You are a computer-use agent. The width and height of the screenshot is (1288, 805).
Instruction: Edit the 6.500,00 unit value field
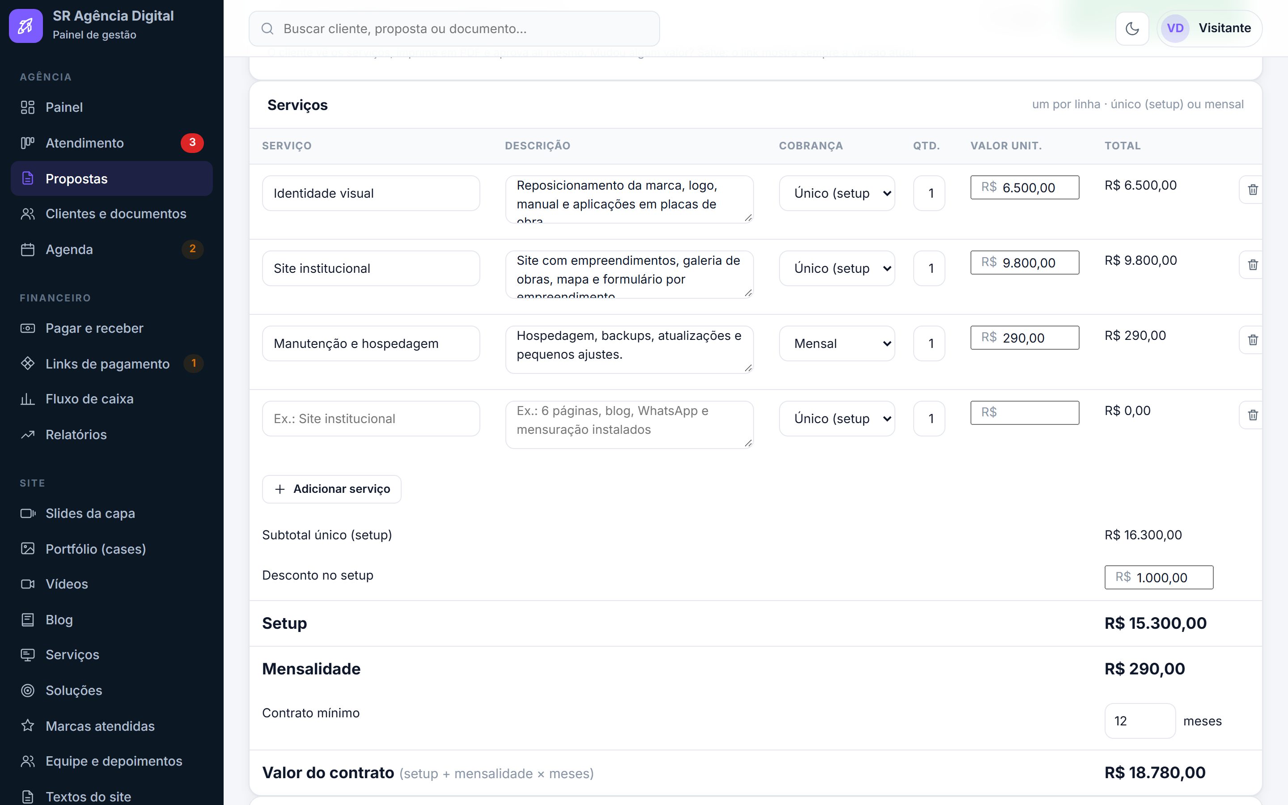click(1025, 187)
